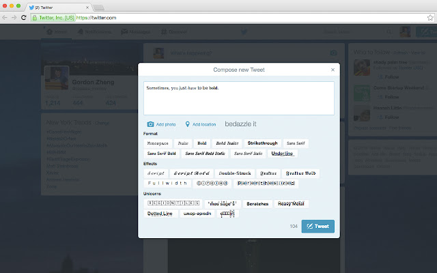Apply Strikethrough format

coord(262,143)
